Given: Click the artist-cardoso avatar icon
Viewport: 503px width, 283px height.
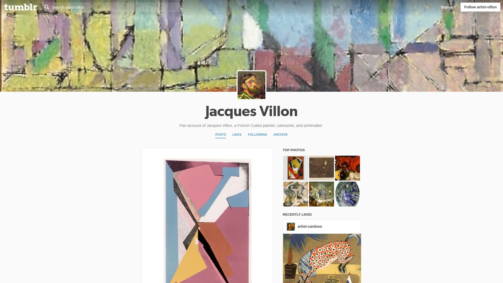Looking at the screenshot, I should click(x=291, y=227).
